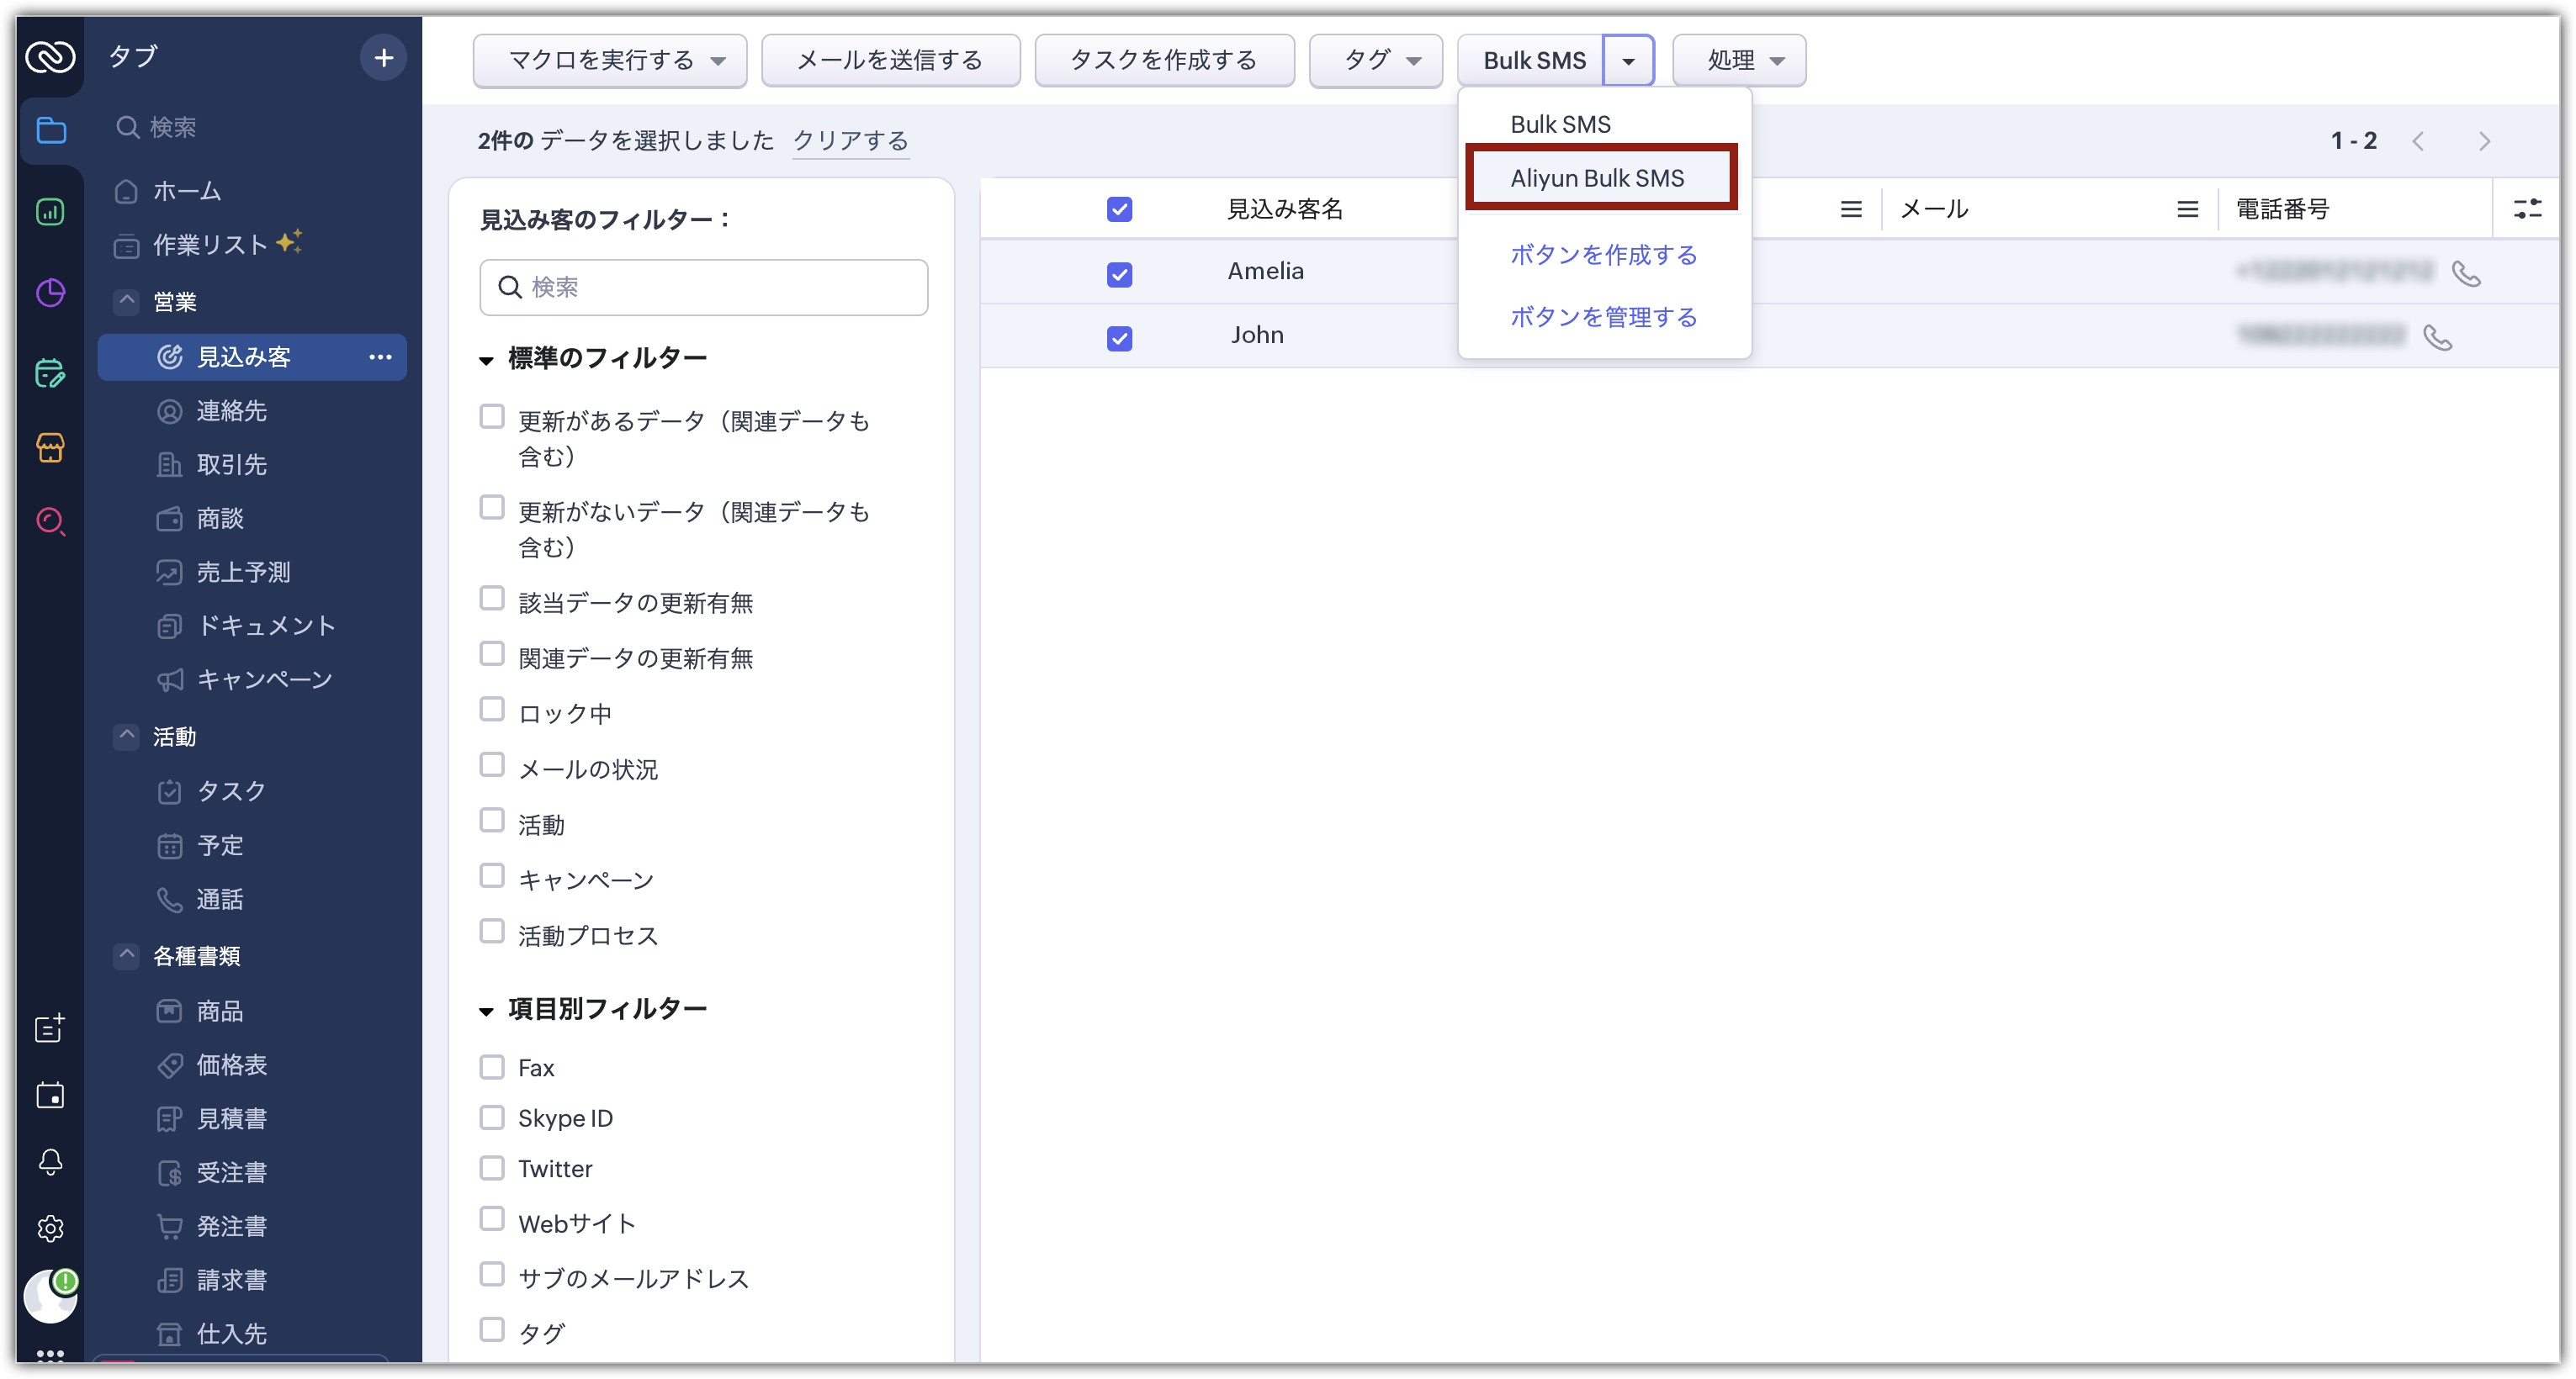
Task: Open 連絡先 in the sidebar
Action: coord(231,410)
